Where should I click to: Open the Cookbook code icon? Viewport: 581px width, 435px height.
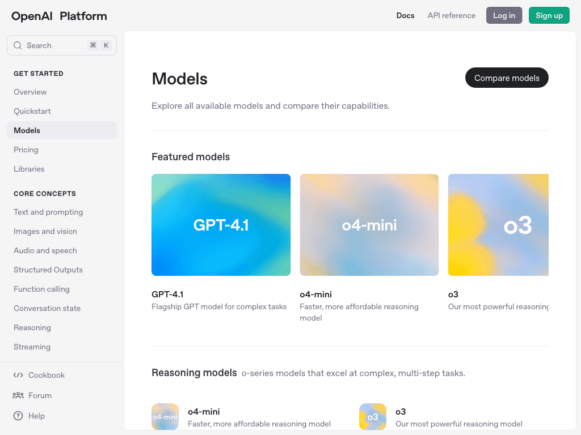coord(18,375)
